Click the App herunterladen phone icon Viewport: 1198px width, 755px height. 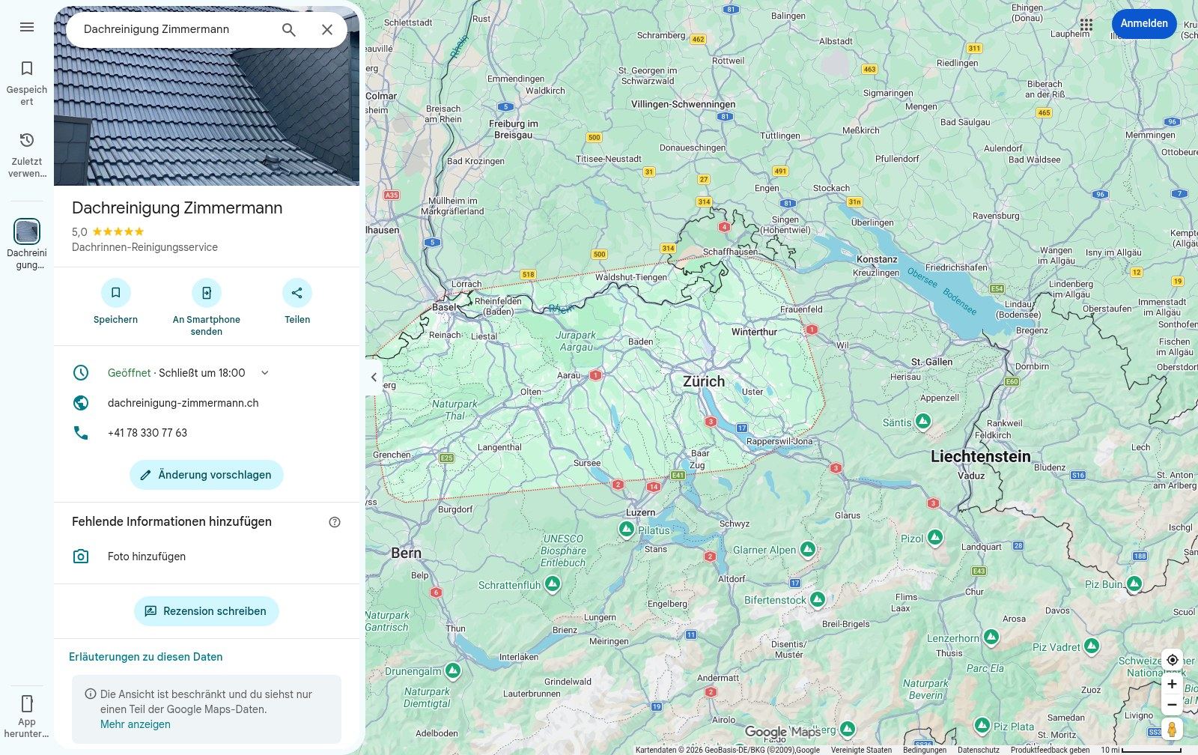tap(27, 703)
